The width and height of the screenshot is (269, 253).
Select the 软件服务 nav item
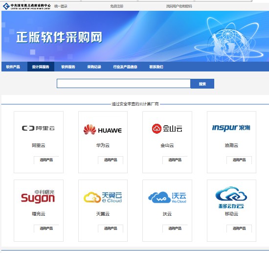pyautogui.click(x=68, y=67)
